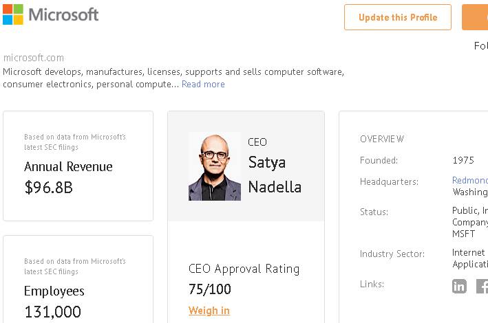Click the Employees heading
Screen dimensions: 488x323
[x=54, y=291]
